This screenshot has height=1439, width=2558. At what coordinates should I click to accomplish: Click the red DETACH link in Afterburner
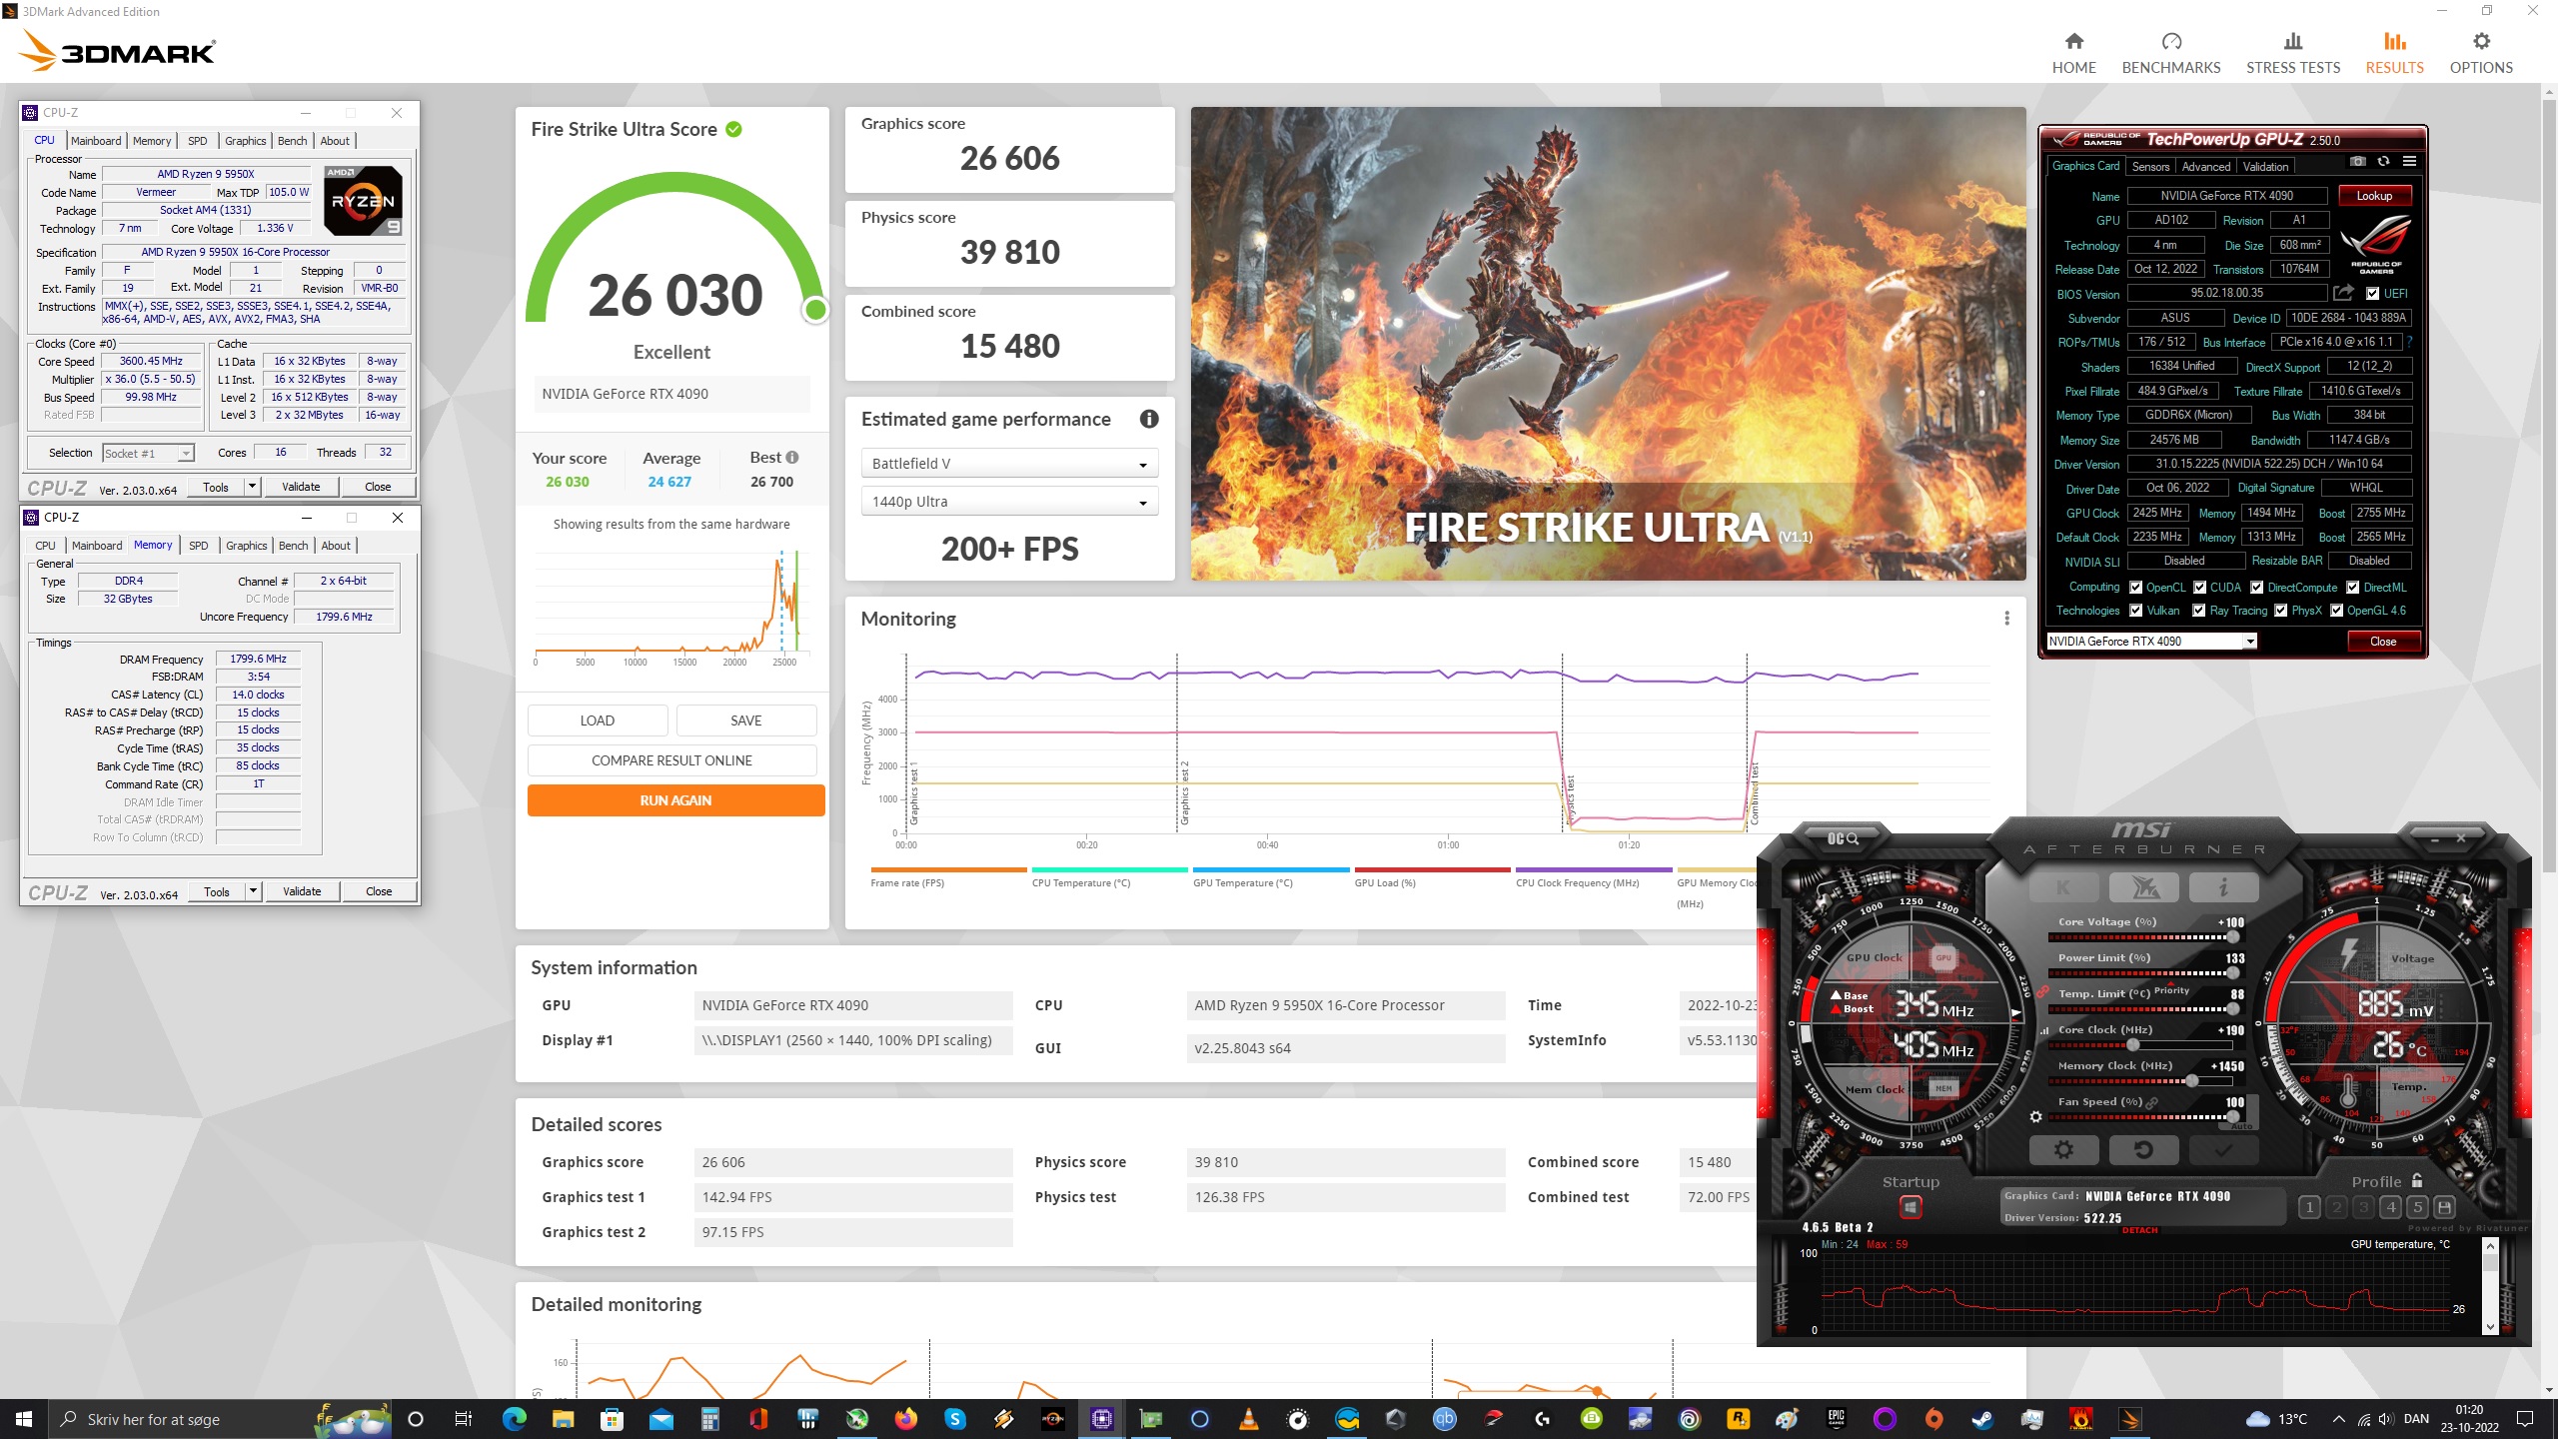pos(2139,1230)
